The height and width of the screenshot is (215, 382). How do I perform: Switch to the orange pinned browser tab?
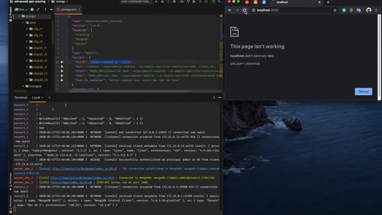pyautogui.click(x=255, y=2)
